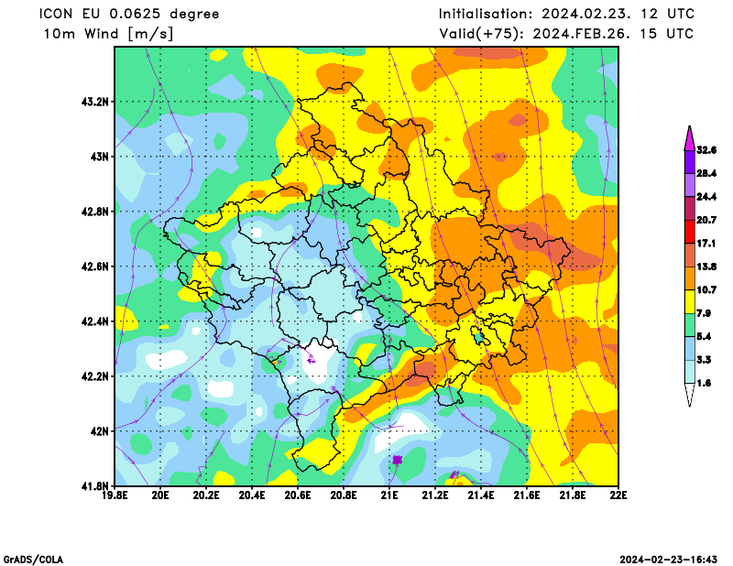Viewport: 733px width, 566px height.
Task: Click the 20.6E longitude label
Action: 298,495
